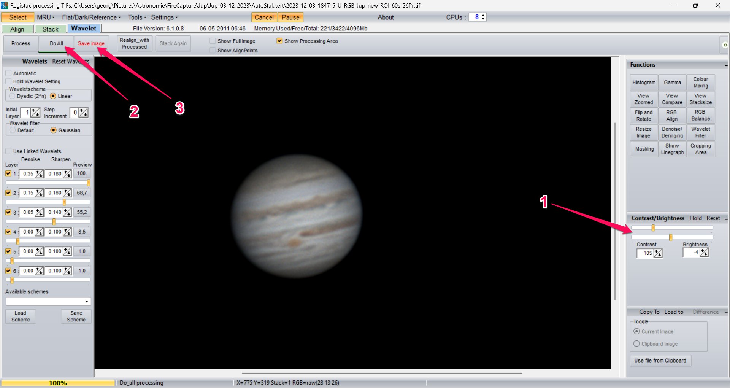The image size is (730, 388).
Task: Open the Histogram function
Action: tap(644, 83)
